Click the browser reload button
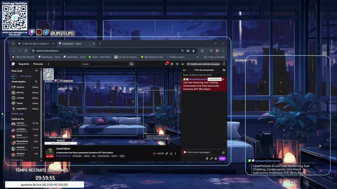The image size is (337, 189). coord(26,51)
